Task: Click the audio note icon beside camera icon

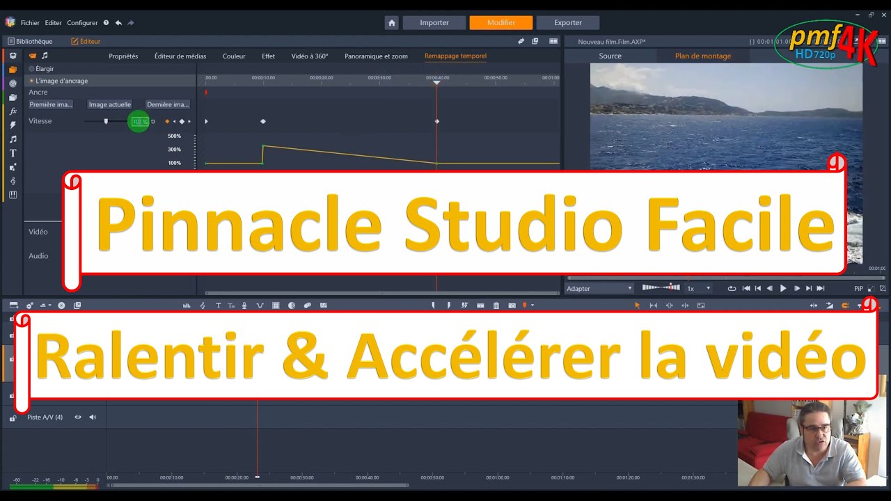Action: 45,56
